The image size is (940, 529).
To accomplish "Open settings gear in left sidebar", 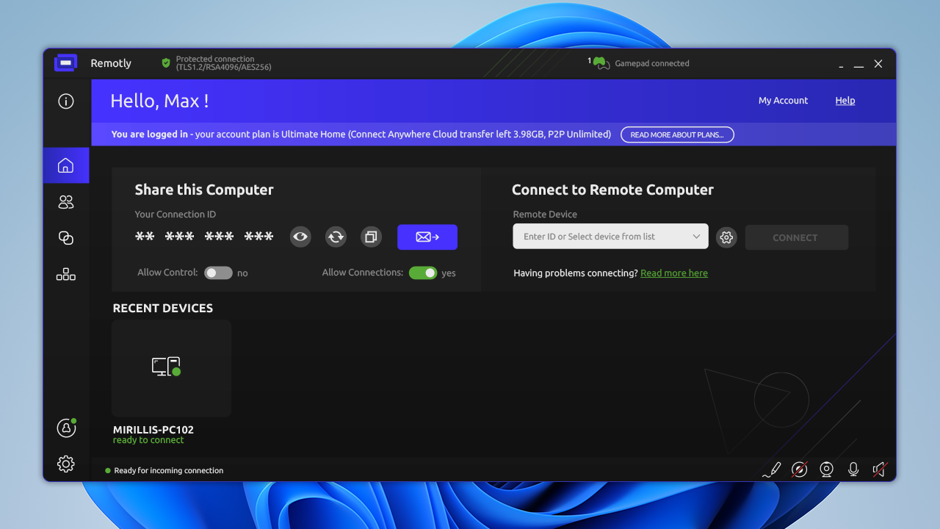I will 66,464.
